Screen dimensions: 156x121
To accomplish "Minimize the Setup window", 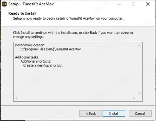I will (x=120, y=4).
